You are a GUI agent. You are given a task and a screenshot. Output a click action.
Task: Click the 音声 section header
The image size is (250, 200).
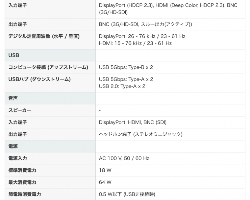[x=13, y=98]
